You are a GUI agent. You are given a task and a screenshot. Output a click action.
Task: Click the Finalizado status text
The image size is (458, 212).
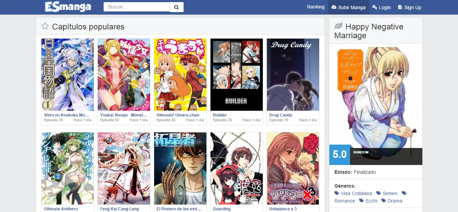(x=365, y=172)
